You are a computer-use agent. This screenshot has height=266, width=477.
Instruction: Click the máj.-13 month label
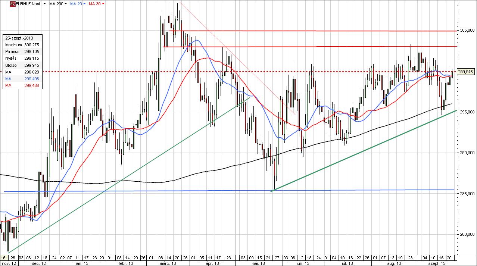(x=258, y=263)
